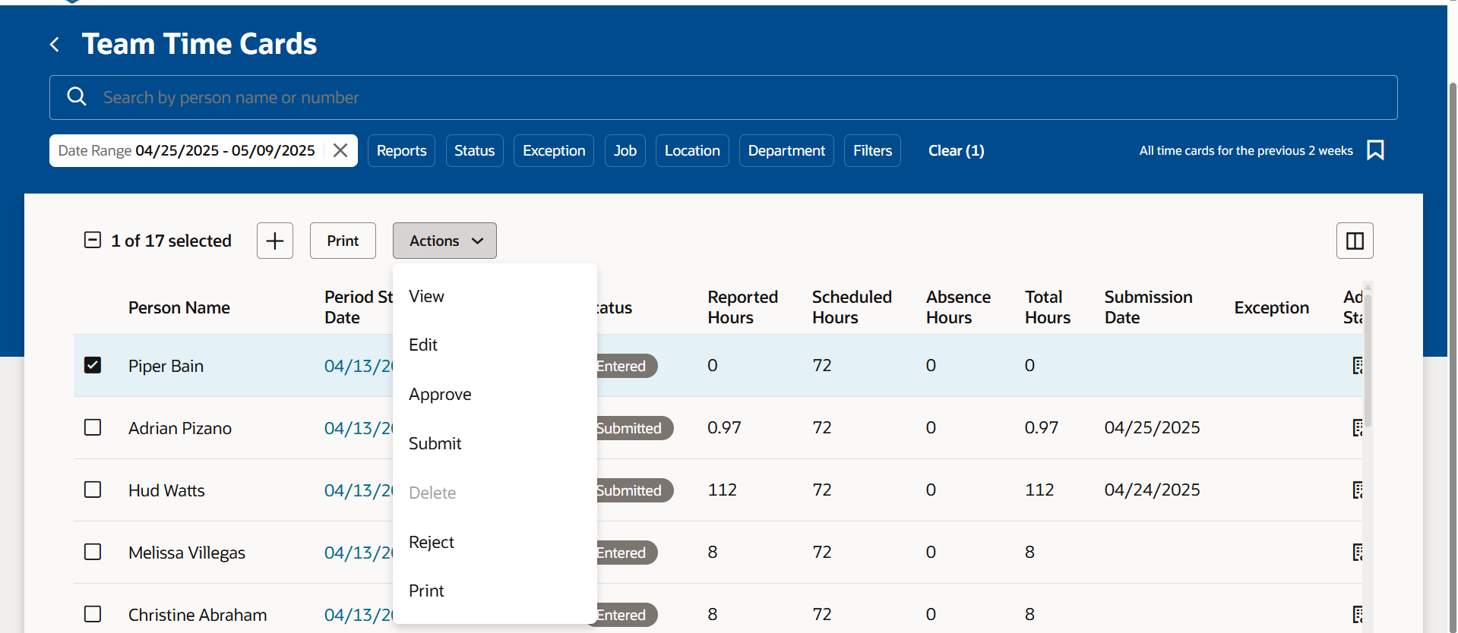Open the column layout icon button

click(x=1355, y=241)
